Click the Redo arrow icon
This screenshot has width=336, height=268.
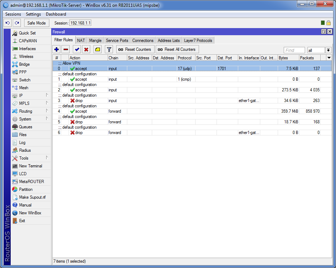(17, 23)
